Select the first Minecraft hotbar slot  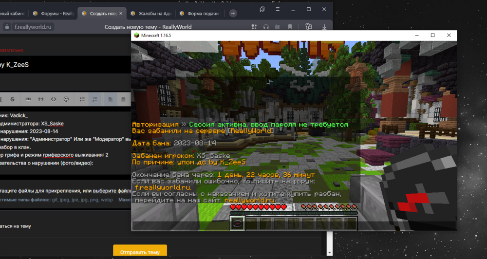pyautogui.click(x=237, y=223)
